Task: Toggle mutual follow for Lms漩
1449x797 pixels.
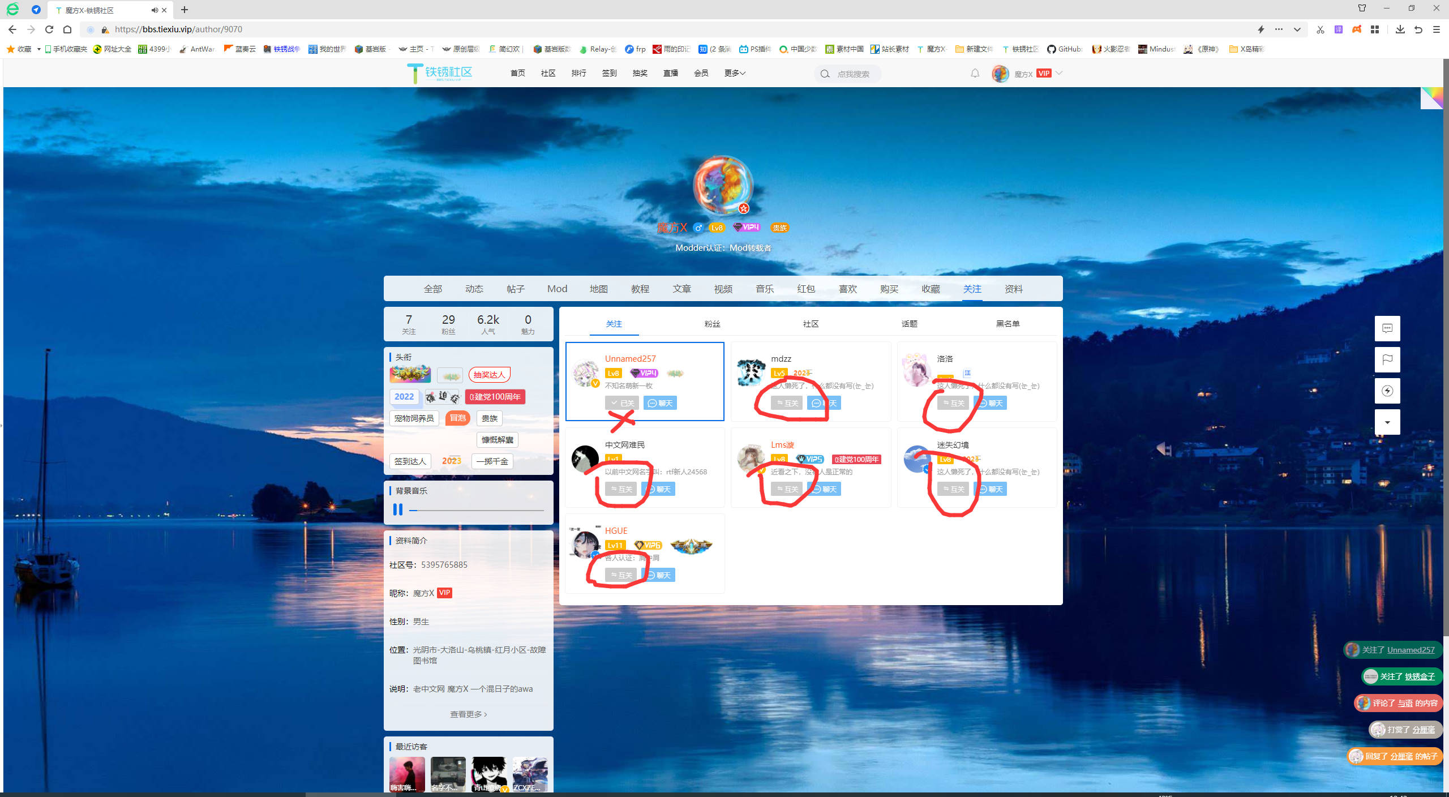Action: point(786,489)
